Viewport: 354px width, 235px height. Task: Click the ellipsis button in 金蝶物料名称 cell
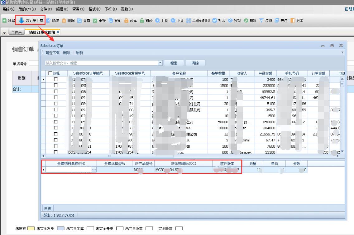point(94,170)
